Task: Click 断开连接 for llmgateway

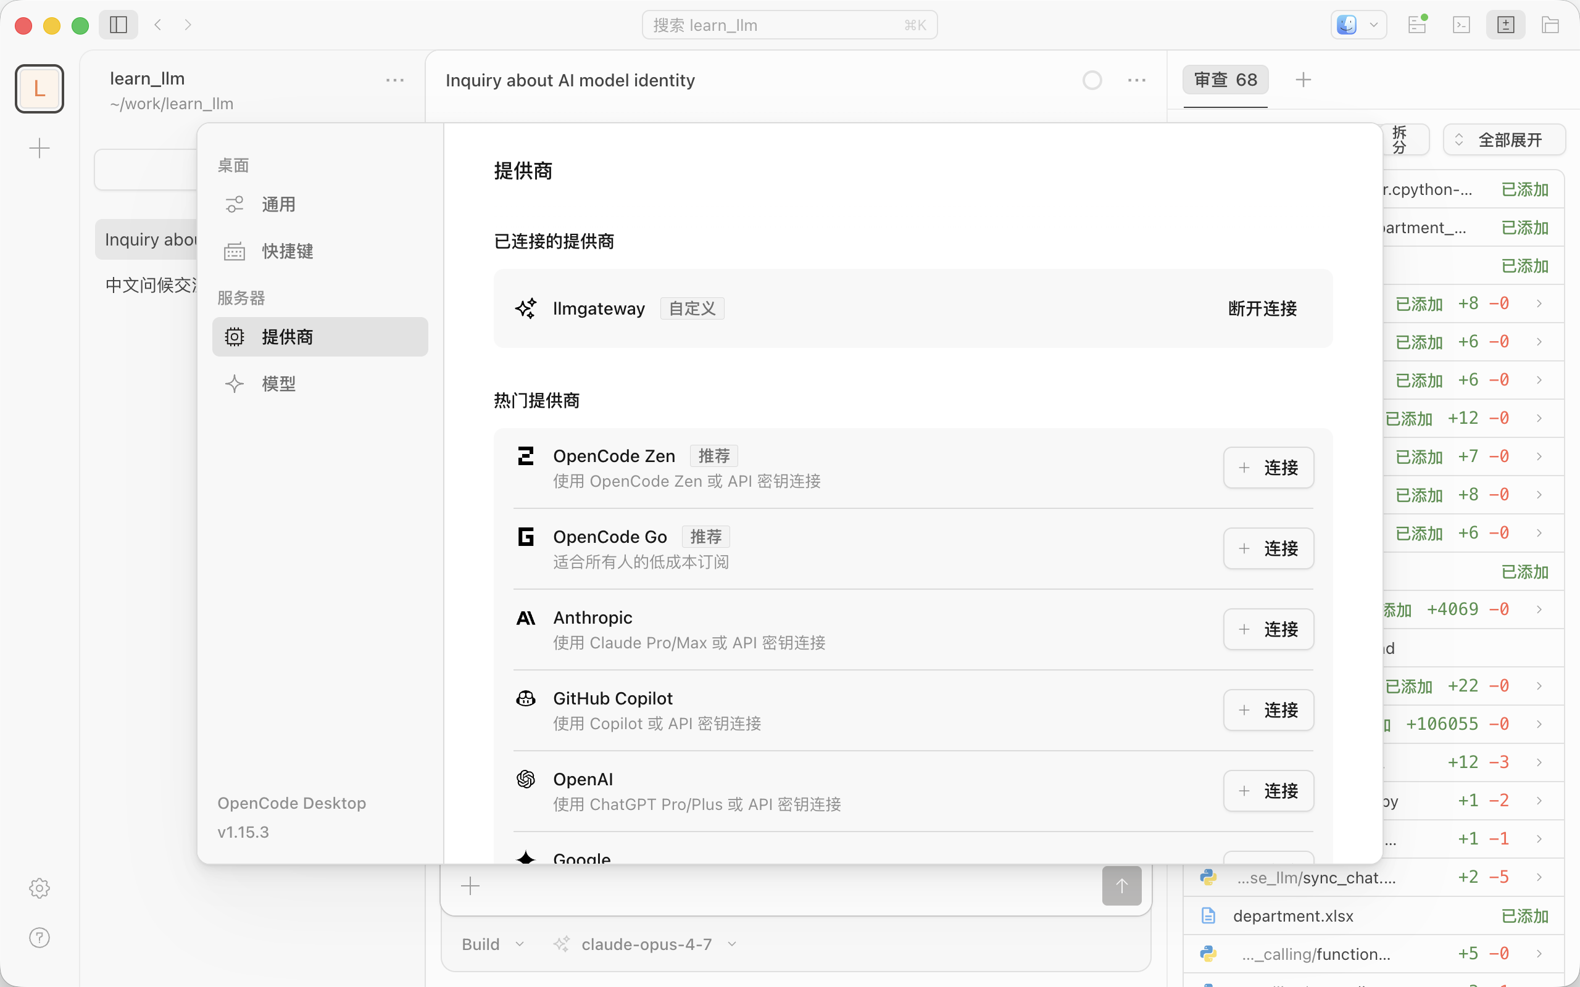Action: pos(1262,309)
